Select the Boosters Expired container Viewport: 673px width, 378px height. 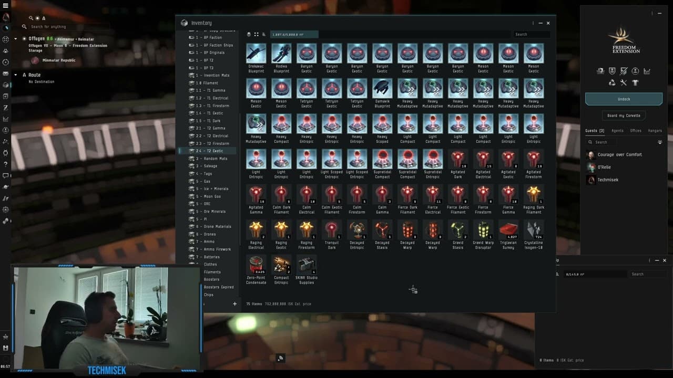click(218, 287)
